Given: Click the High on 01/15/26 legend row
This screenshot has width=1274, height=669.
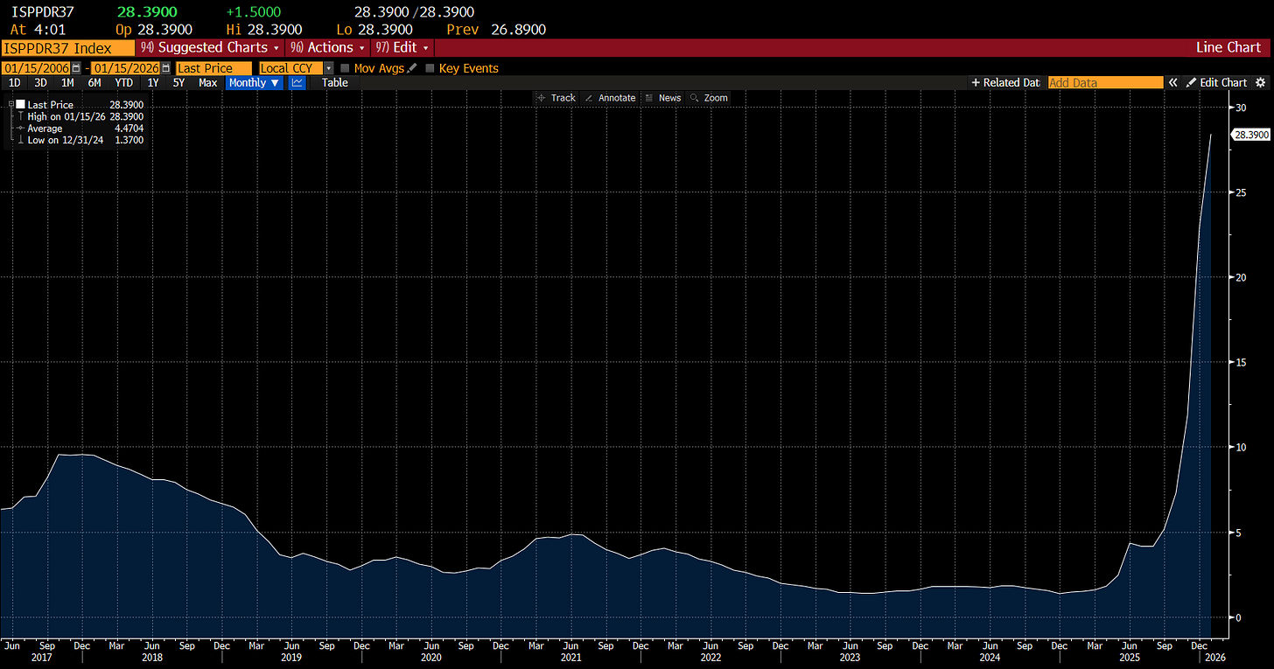Looking at the screenshot, I should (x=80, y=116).
